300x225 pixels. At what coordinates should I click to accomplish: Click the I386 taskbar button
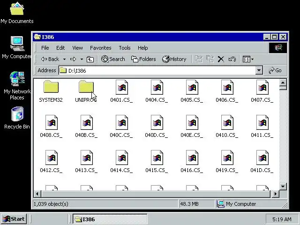(110, 219)
